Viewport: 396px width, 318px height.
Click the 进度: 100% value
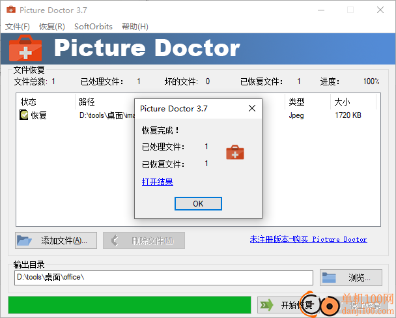tap(371, 81)
